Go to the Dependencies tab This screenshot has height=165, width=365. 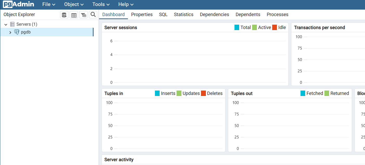(x=214, y=15)
